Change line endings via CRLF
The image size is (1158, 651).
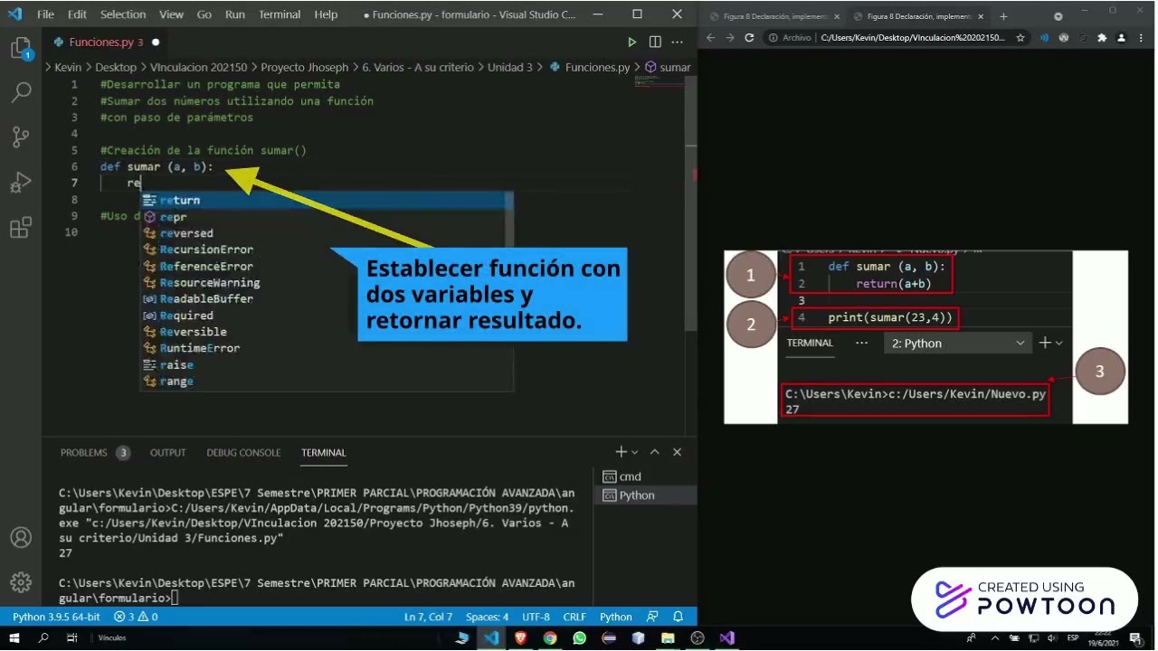pyautogui.click(x=574, y=617)
